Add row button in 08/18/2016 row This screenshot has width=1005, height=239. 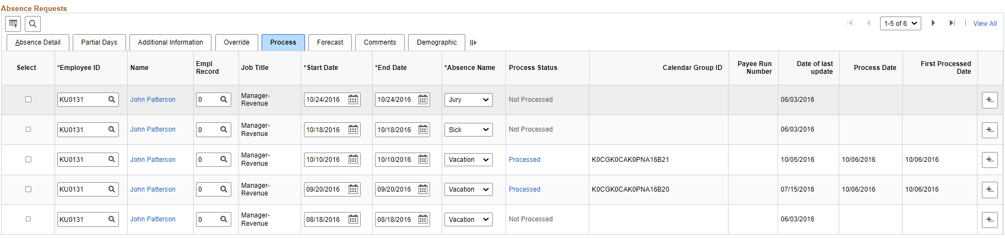pyautogui.click(x=990, y=220)
